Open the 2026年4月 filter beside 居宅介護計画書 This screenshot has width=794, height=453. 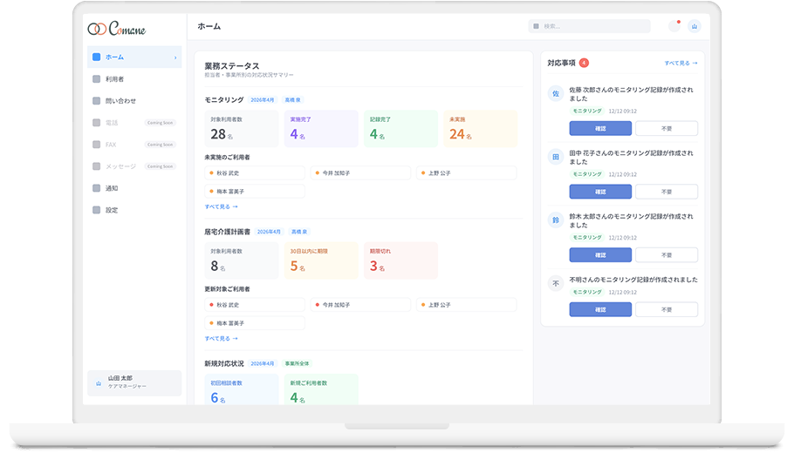tap(269, 232)
